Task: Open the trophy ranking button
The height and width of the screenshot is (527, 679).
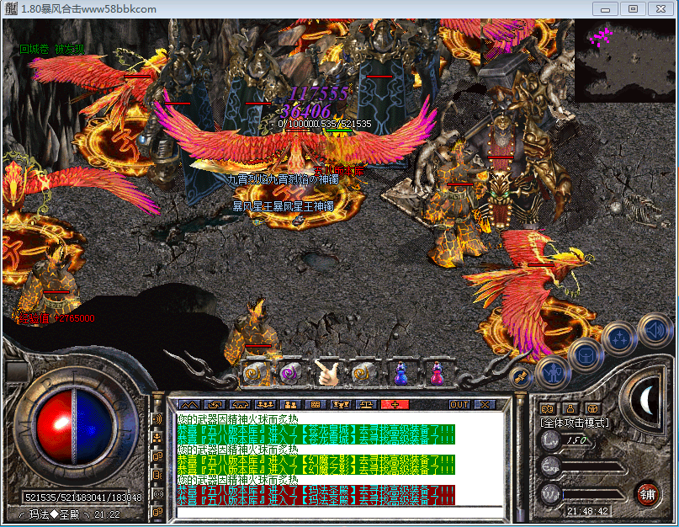Action: tap(341, 405)
